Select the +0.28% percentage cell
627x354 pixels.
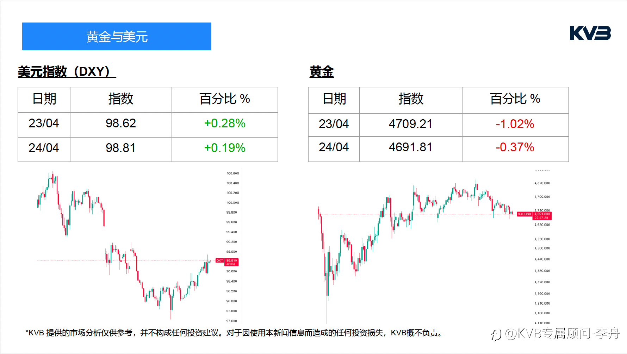[225, 124]
